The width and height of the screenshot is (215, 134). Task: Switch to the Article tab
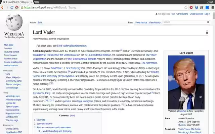click(x=33, y=22)
